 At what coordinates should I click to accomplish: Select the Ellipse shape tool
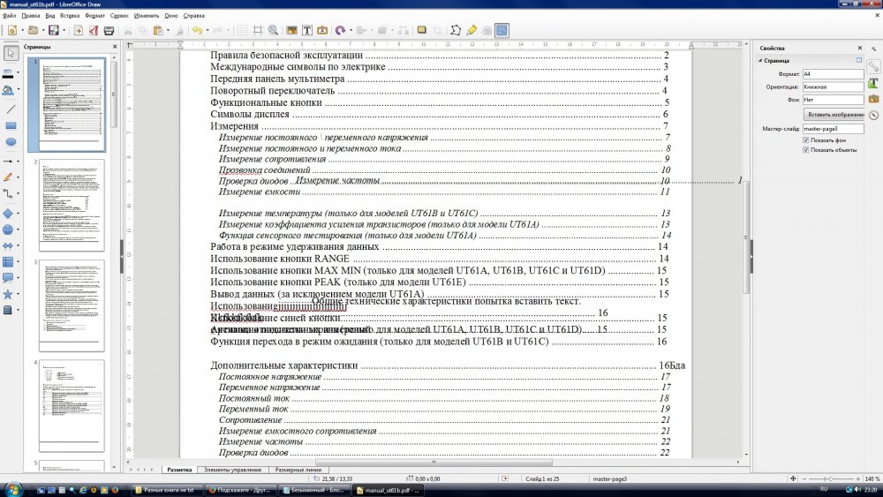coord(11,142)
